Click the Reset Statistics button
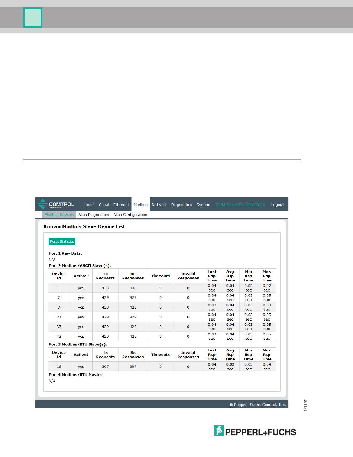Image resolution: width=353 pixels, height=457 pixels. [62, 241]
